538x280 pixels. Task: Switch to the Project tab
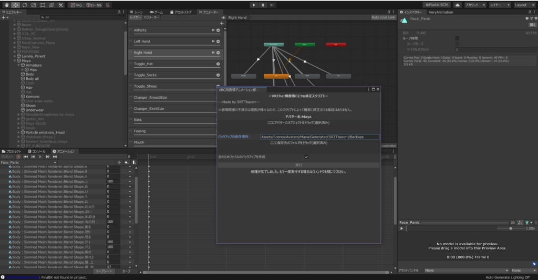[12, 151]
